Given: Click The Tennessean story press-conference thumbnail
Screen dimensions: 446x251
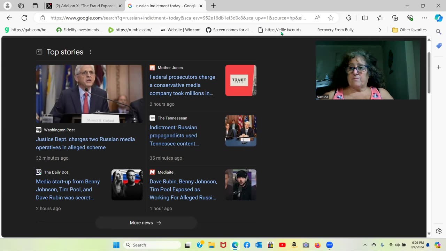Looking at the screenshot, I should click(x=241, y=131).
